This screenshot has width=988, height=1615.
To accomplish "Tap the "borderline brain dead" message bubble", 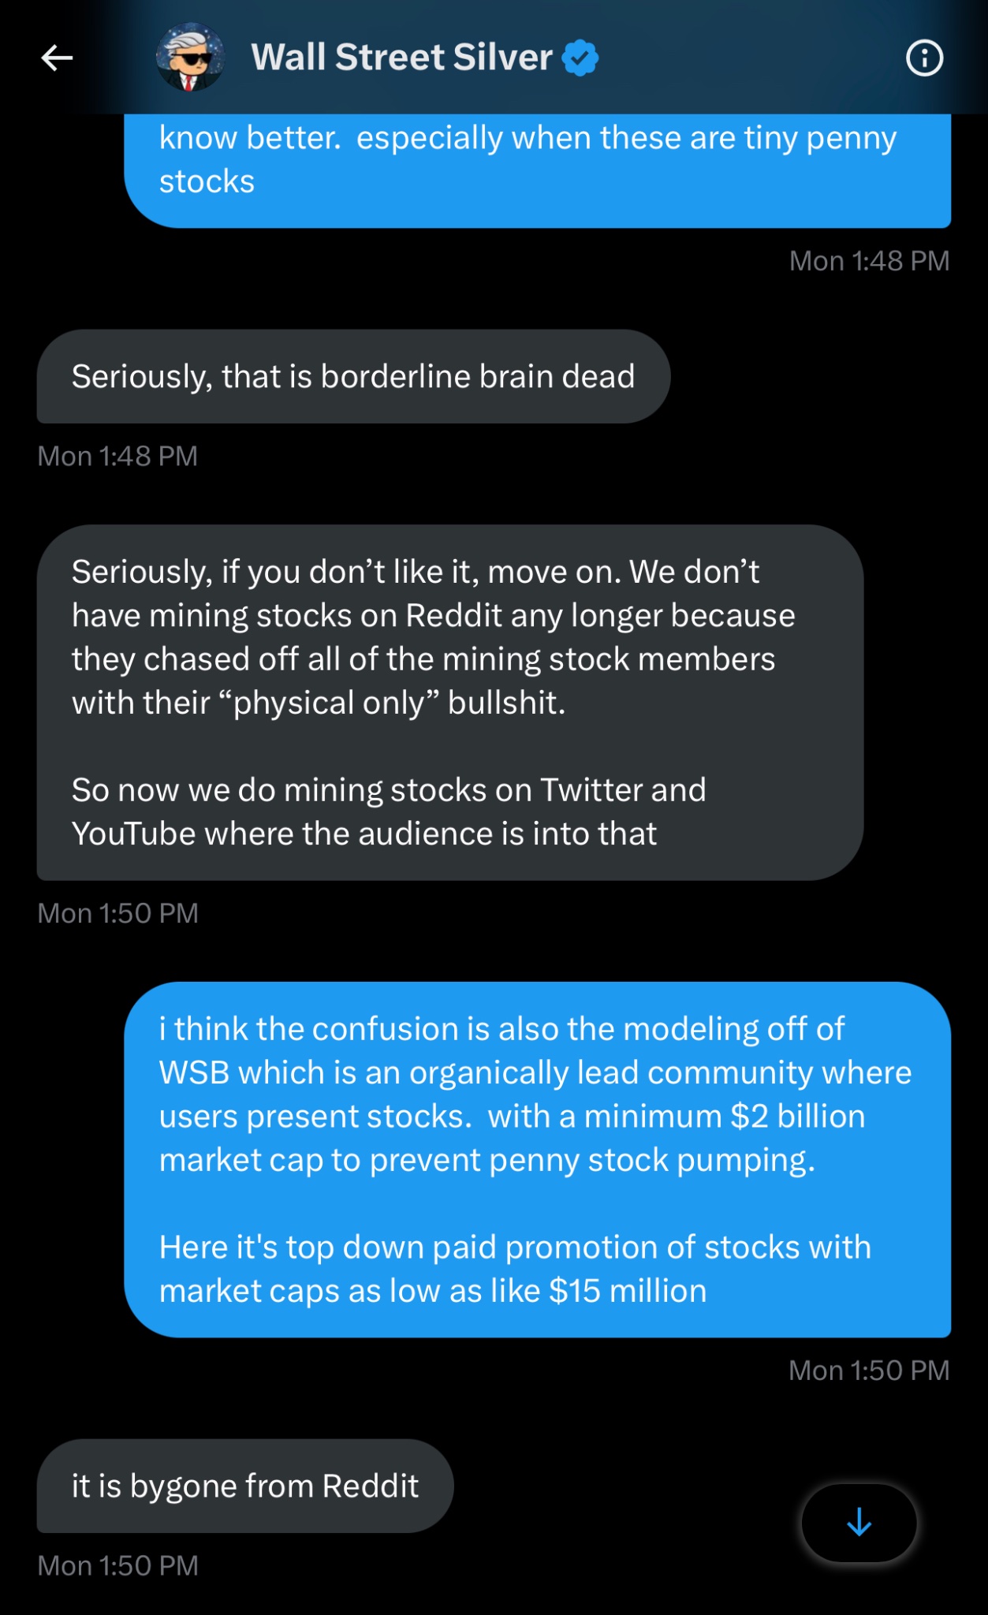I will [x=353, y=377].
